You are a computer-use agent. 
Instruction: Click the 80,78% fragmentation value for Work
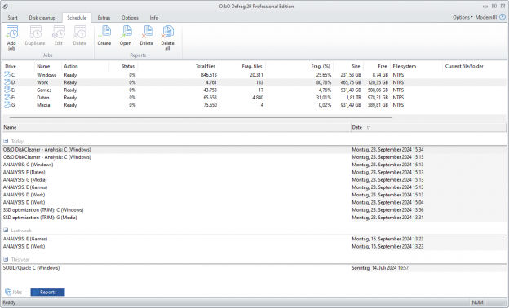pos(324,82)
